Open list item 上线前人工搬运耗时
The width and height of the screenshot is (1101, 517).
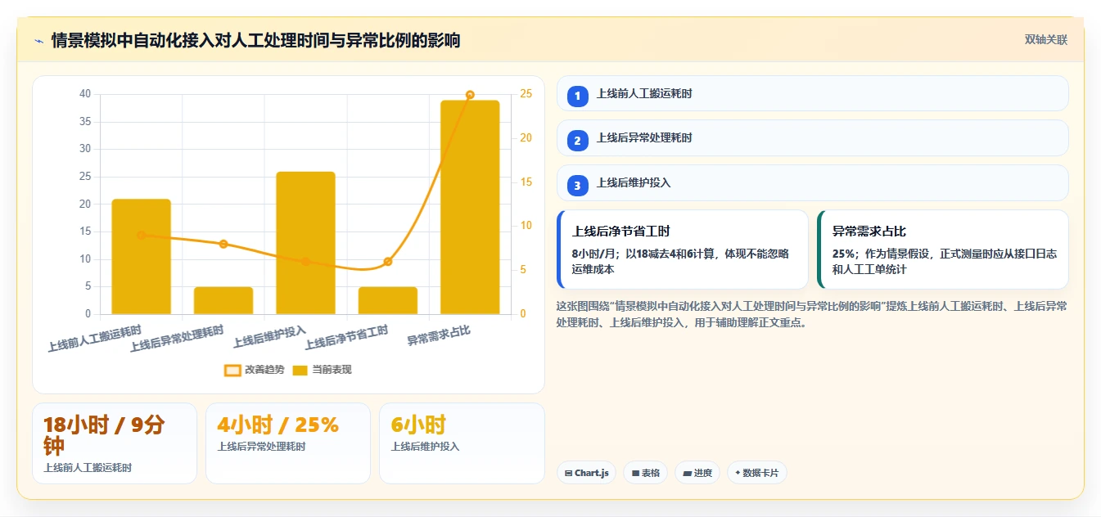[813, 93]
